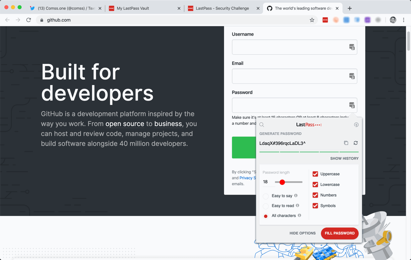Switch to the My LastPass Vault tab
The image size is (411, 260).
click(x=144, y=8)
